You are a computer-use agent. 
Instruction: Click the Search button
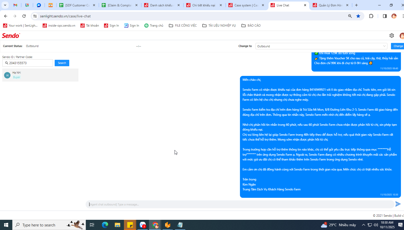[x=62, y=63]
